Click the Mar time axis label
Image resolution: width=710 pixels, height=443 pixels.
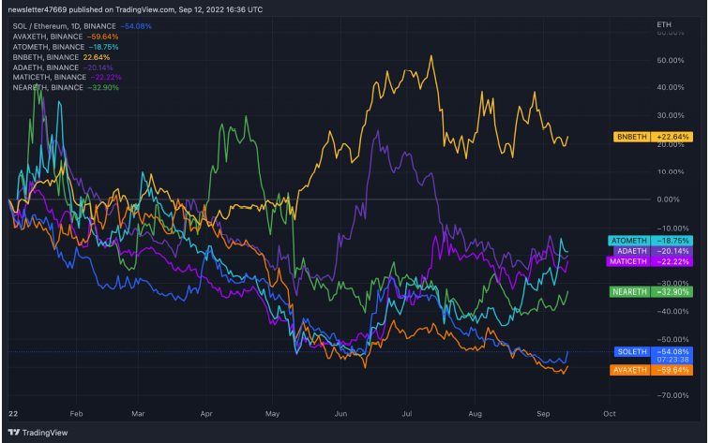coord(138,414)
